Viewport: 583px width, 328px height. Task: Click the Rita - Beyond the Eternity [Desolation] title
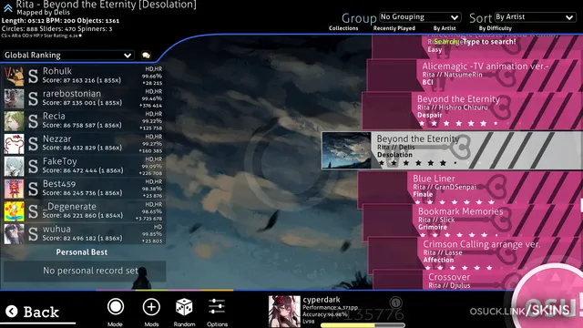click(106, 5)
